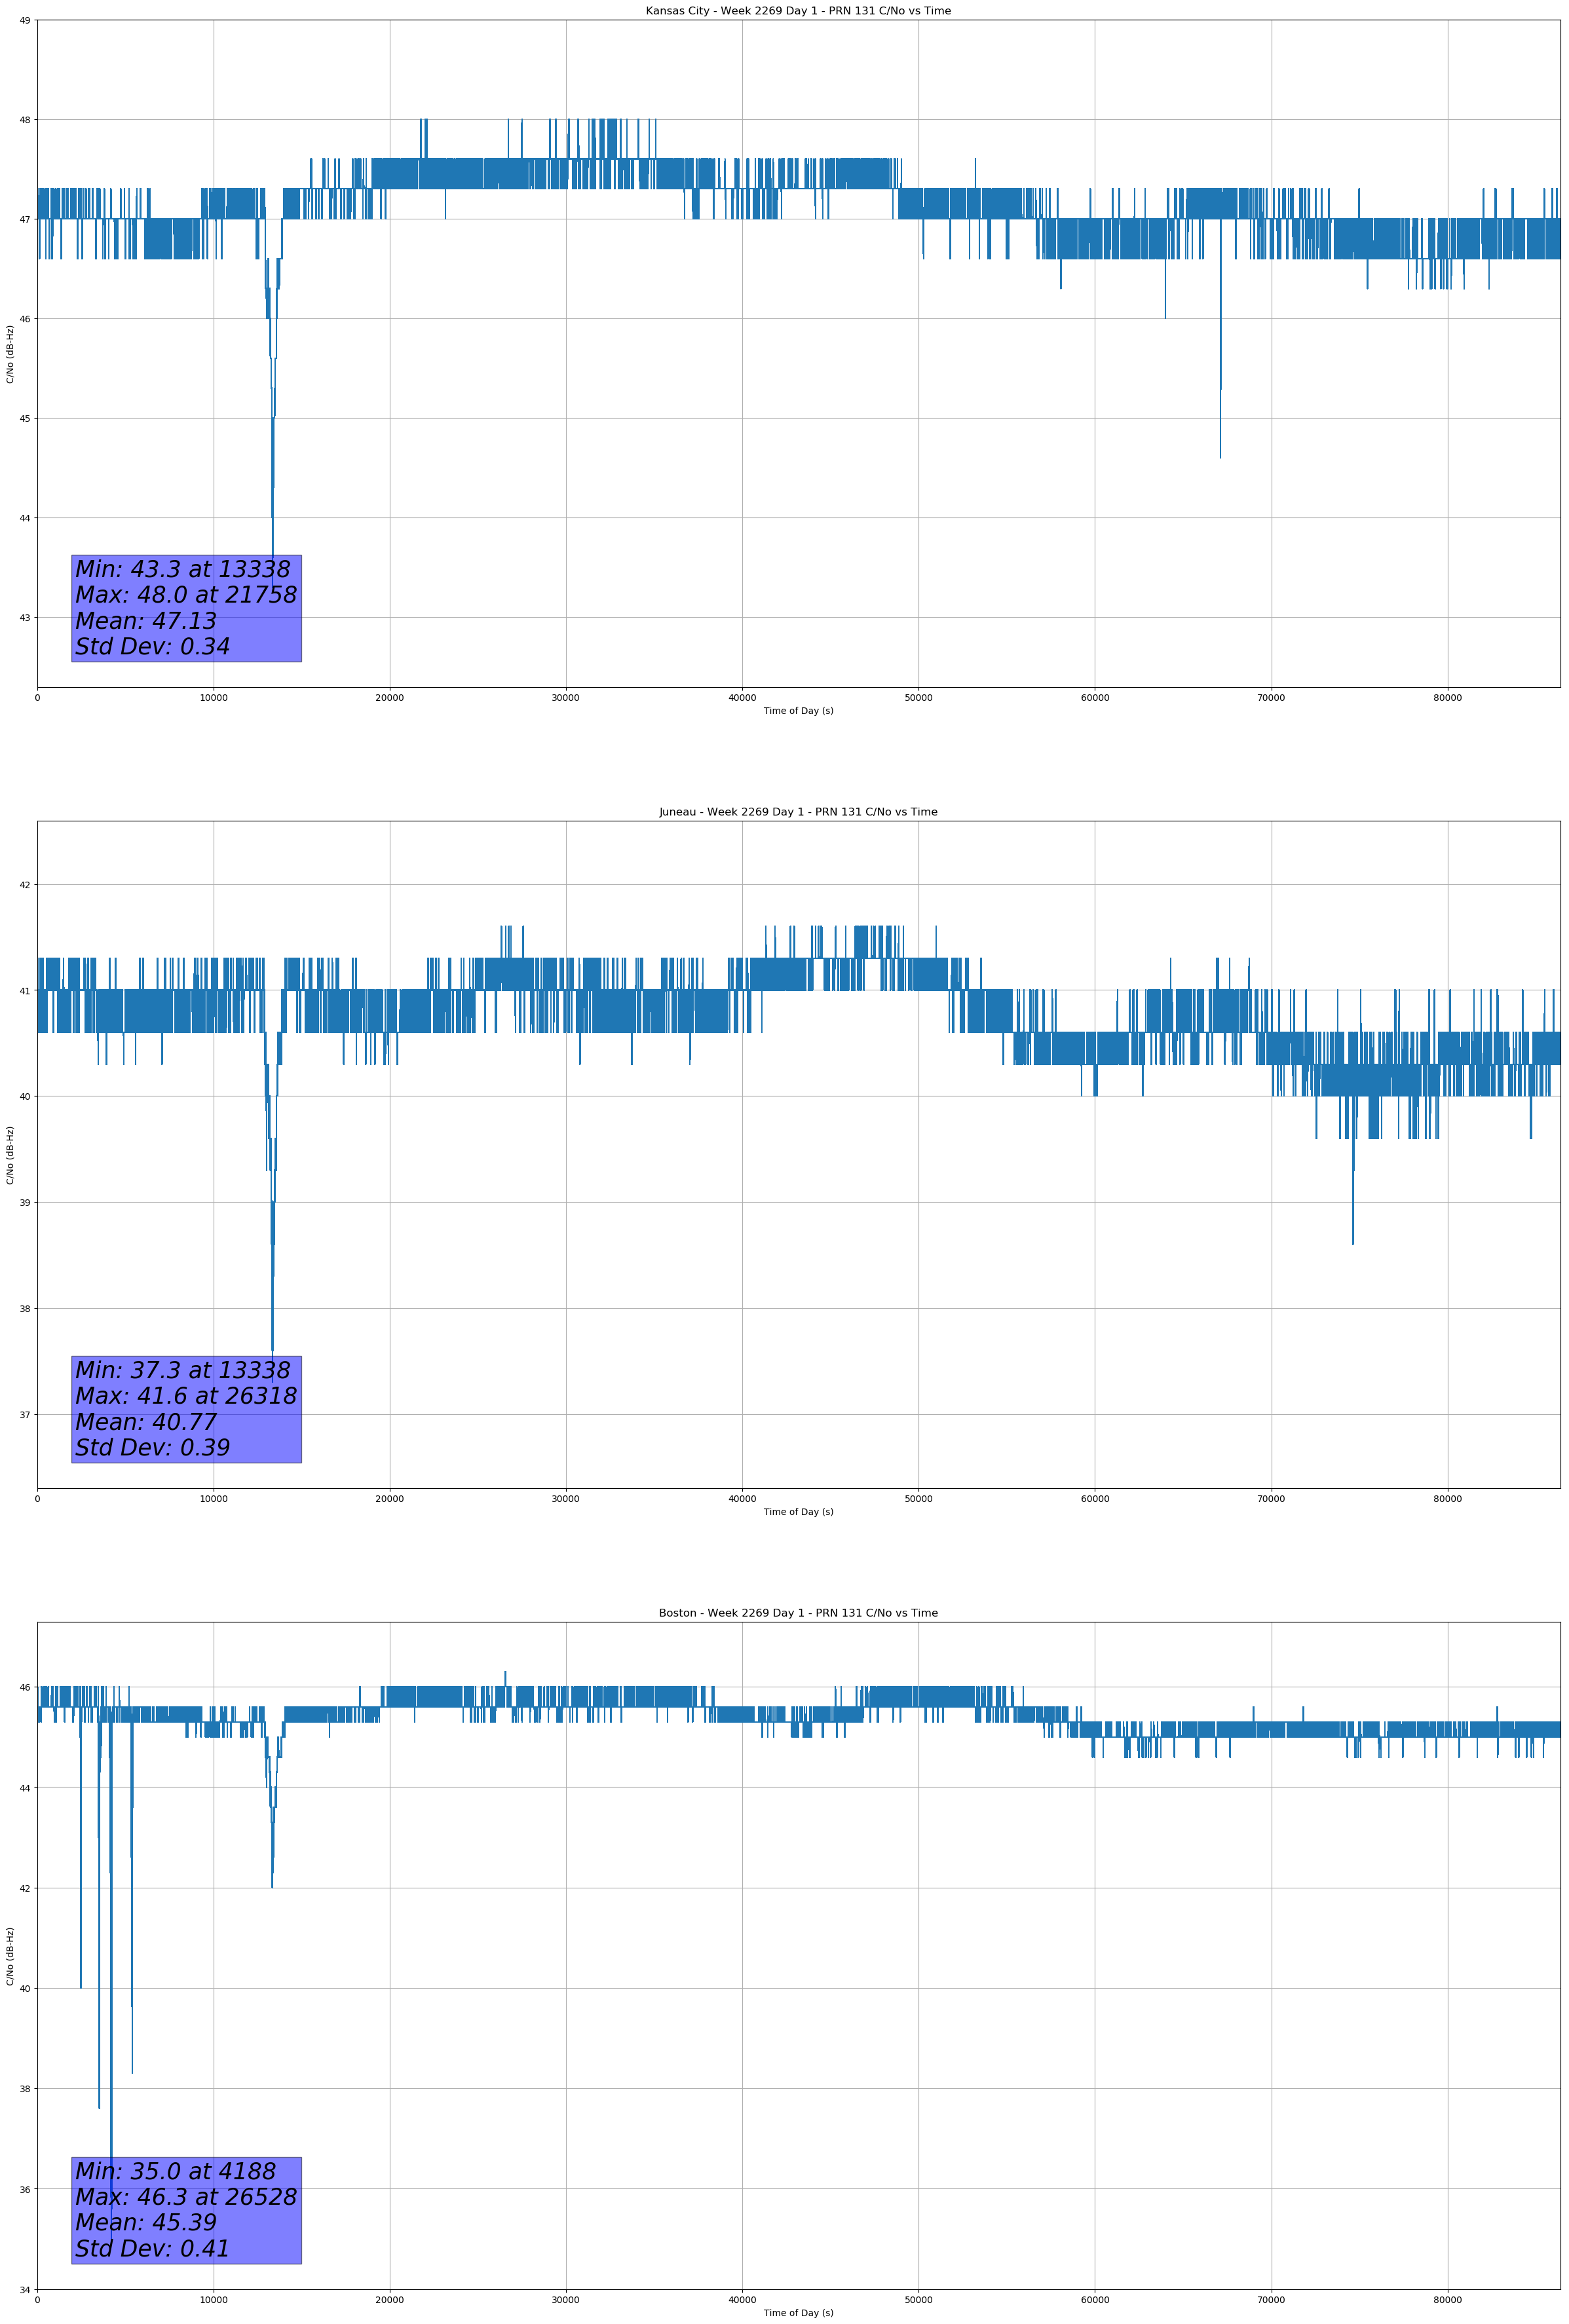The width and height of the screenshot is (1569, 2324).
Task: Click Juneau statistics box with Min 37.3
Action: click(x=186, y=1409)
